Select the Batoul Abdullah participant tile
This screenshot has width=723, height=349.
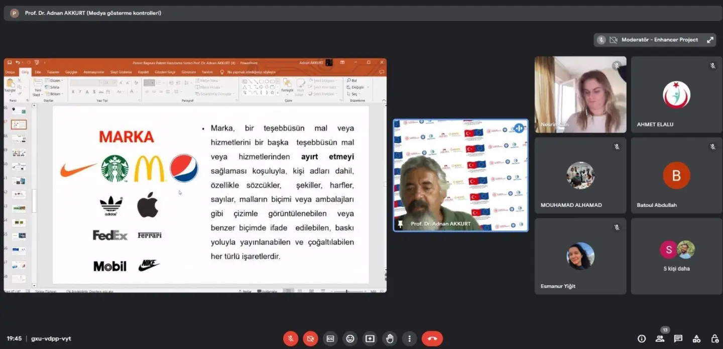[x=676, y=175]
